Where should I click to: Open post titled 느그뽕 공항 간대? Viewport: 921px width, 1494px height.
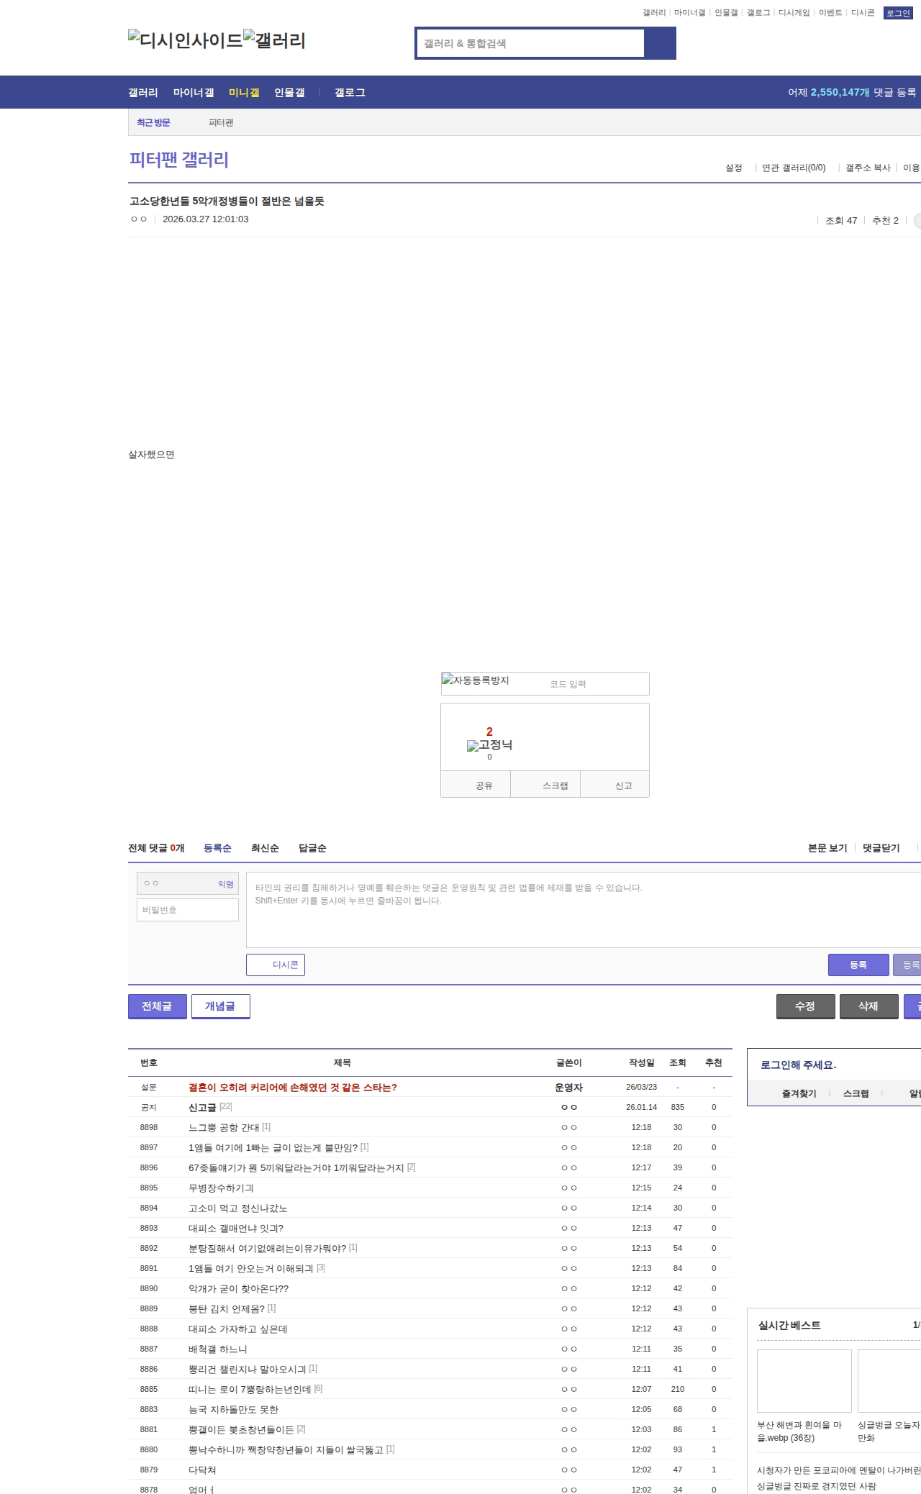pos(224,1127)
